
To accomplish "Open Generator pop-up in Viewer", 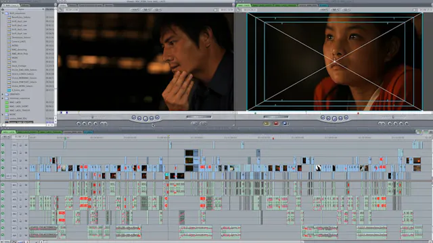I will [204, 124].
